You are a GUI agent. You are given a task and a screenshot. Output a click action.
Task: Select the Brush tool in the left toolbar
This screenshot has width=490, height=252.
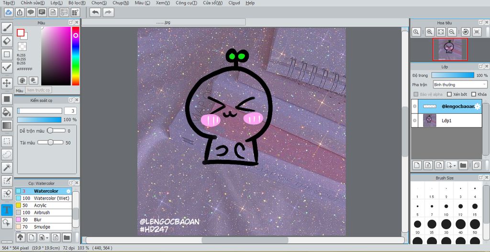(7, 28)
